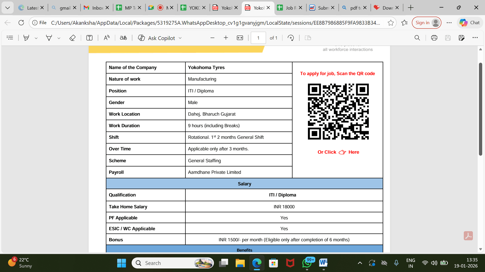The image size is (485, 272).
Task: Click the Translate icon in PDF toolbar
Action: (123, 38)
